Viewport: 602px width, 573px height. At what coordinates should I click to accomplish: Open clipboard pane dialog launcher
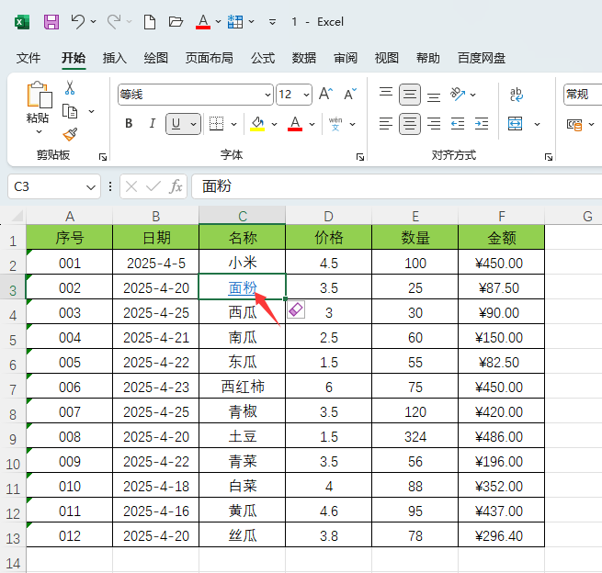click(103, 157)
